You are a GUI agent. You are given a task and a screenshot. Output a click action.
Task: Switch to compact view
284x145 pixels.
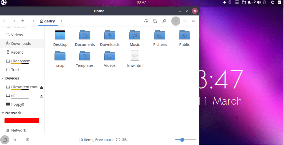point(194,21)
